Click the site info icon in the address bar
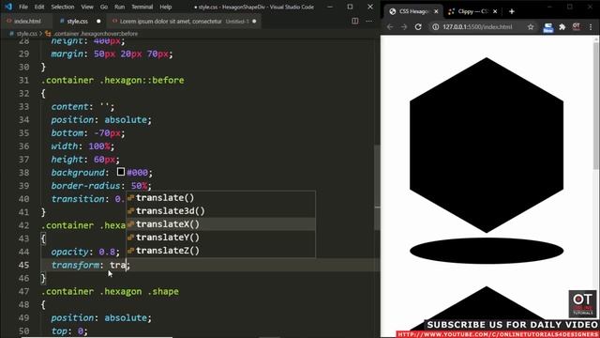The height and width of the screenshot is (338, 600). (x=435, y=27)
